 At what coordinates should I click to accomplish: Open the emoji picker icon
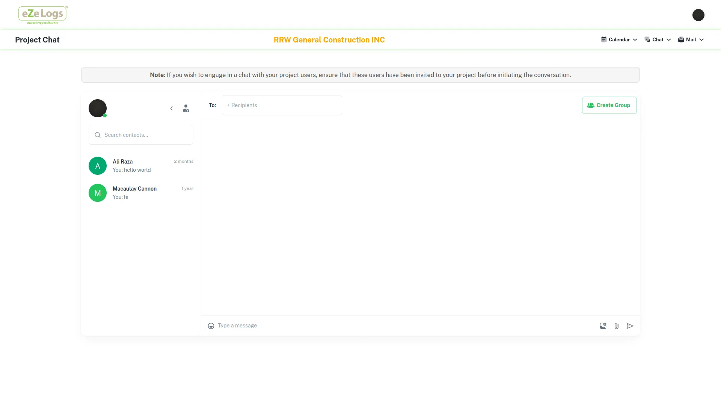point(211,326)
